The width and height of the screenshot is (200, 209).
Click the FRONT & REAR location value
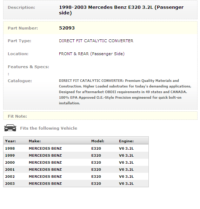(92, 54)
